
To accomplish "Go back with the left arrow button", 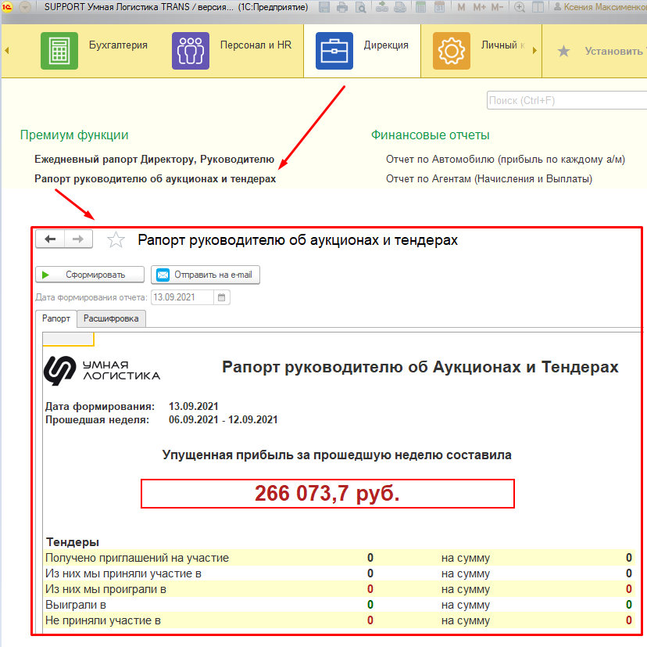I will (x=50, y=239).
